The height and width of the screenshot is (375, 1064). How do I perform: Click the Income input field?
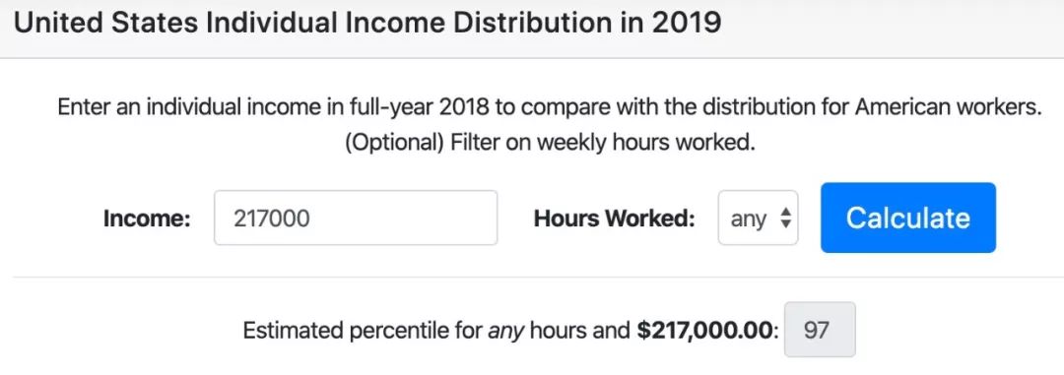pyautogui.click(x=356, y=218)
